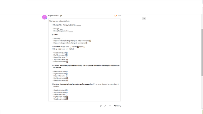This screenshot has height=114, width=203.
Task: Copy the post share link icon
Action: (101, 106)
